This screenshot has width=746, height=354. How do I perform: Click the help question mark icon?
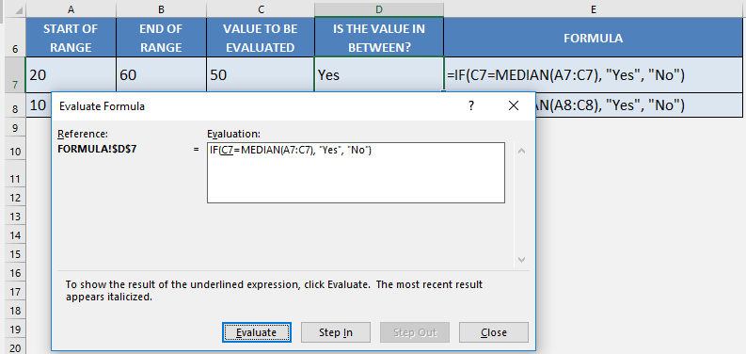(x=471, y=105)
